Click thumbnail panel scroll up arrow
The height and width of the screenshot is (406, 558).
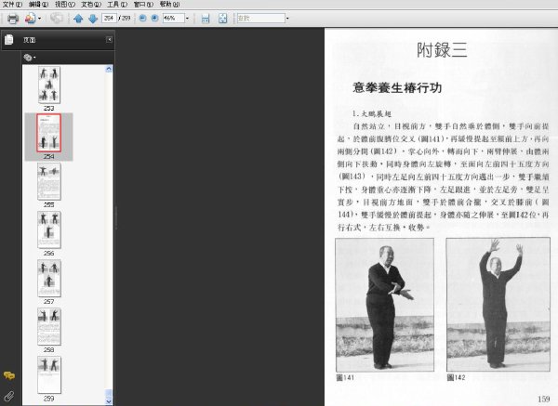tap(109, 69)
